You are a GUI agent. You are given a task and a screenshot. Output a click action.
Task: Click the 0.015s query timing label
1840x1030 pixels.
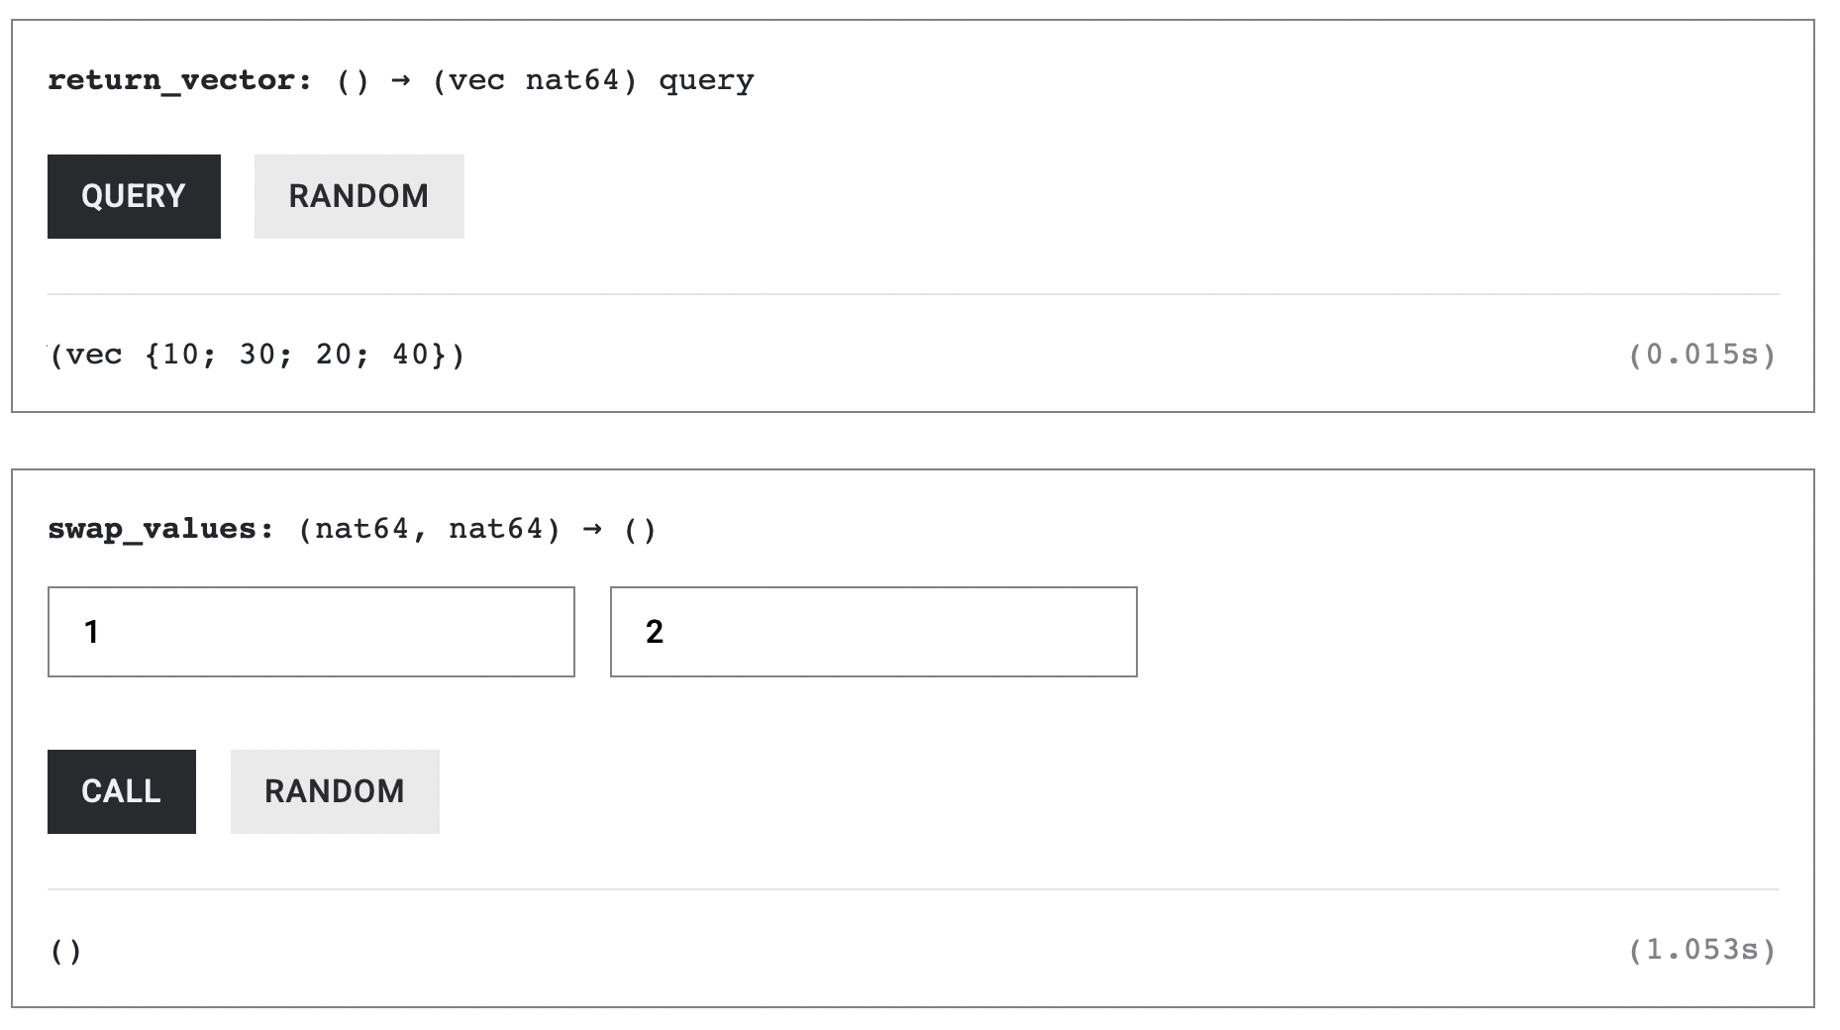[1702, 355]
